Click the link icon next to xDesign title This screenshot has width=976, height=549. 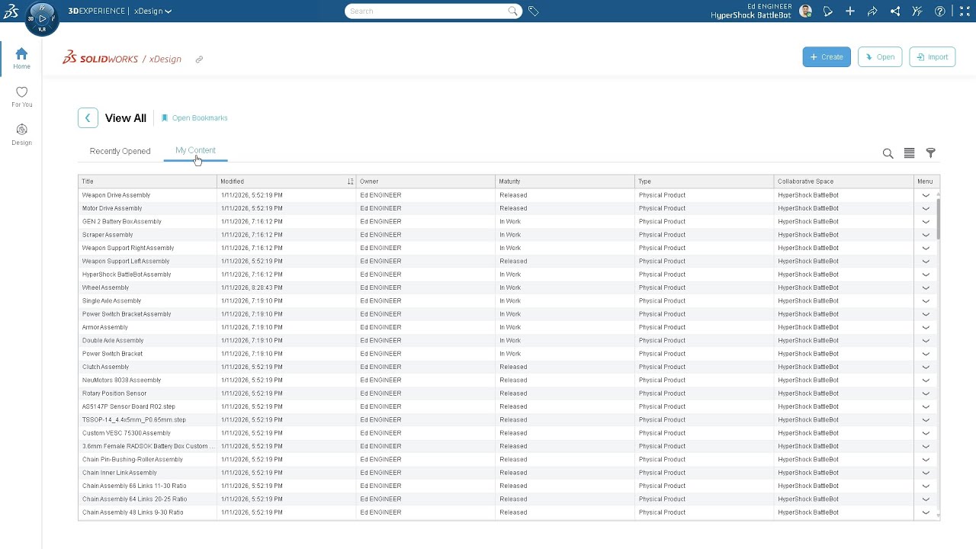pos(199,59)
